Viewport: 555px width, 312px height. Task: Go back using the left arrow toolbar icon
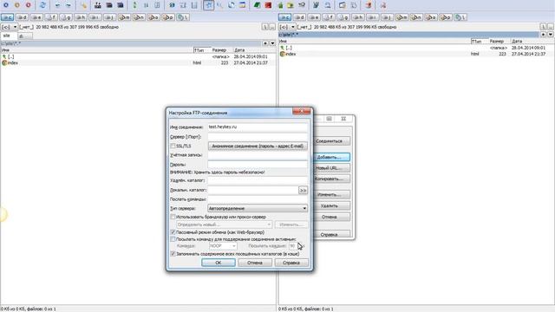click(58, 5)
